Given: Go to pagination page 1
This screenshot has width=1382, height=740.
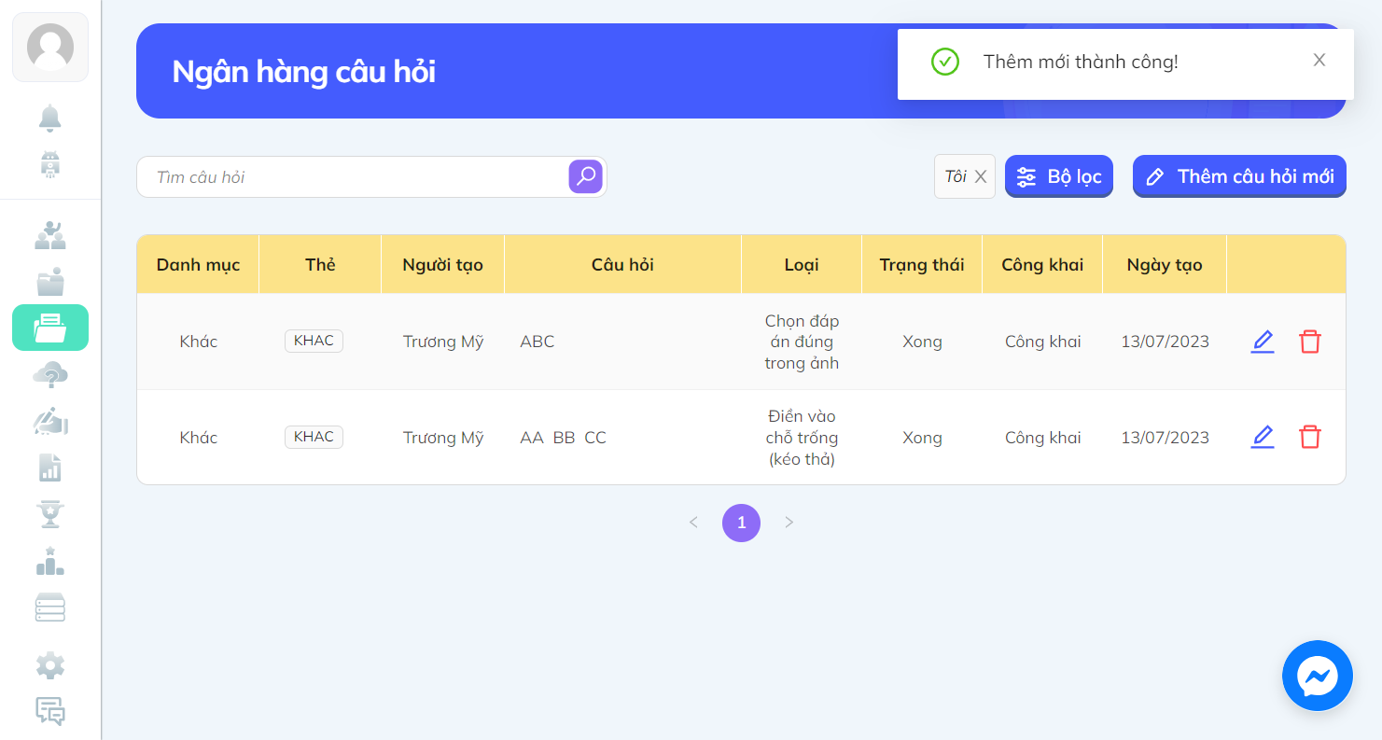Looking at the screenshot, I should [741, 523].
